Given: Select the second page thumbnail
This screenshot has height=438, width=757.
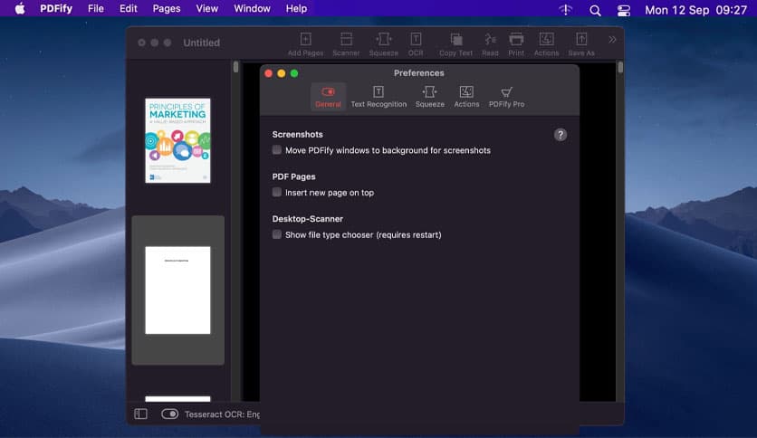Looking at the screenshot, I should pyautogui.click(x=177, y=290).
